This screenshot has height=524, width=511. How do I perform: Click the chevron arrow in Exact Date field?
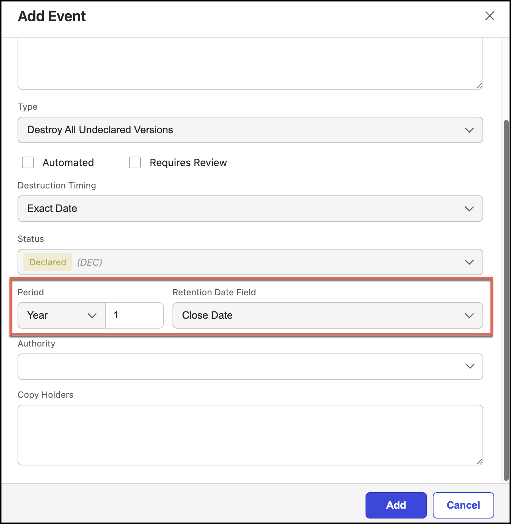(x=469, y=209)
